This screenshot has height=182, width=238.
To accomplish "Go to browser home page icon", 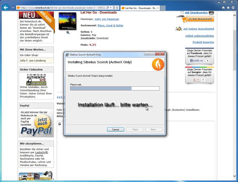I will (223, 8).
